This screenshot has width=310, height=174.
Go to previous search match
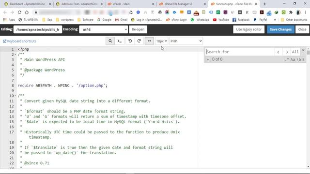click(279, 52)
